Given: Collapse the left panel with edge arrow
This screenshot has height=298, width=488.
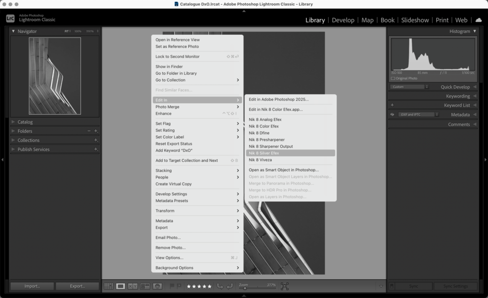Looking at the screenshot, I should [2, 159].
